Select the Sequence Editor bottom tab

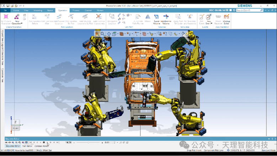(x=13, y=146)
